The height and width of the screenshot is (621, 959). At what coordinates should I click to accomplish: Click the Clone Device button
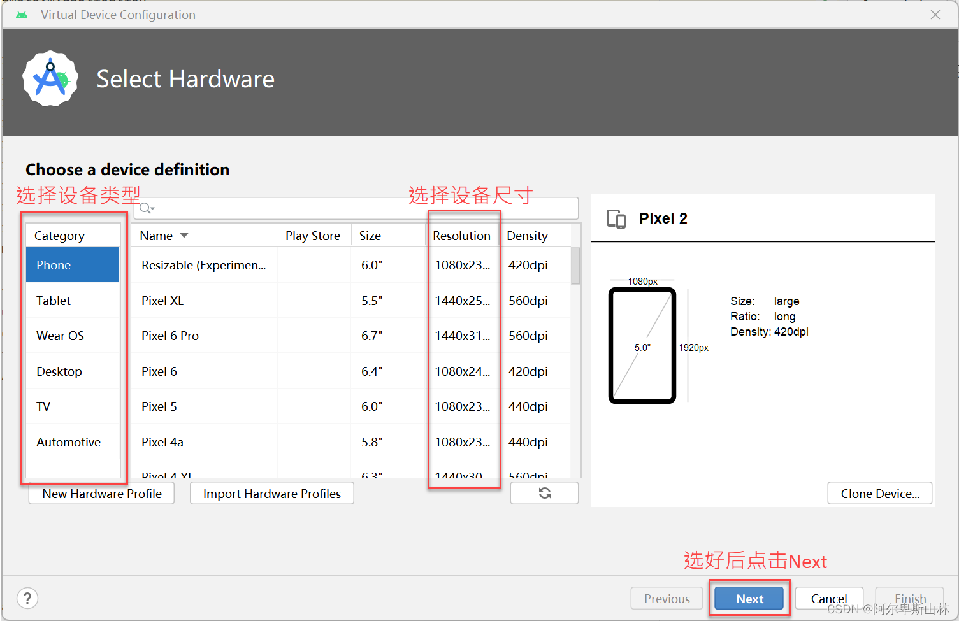coord(880,494)
